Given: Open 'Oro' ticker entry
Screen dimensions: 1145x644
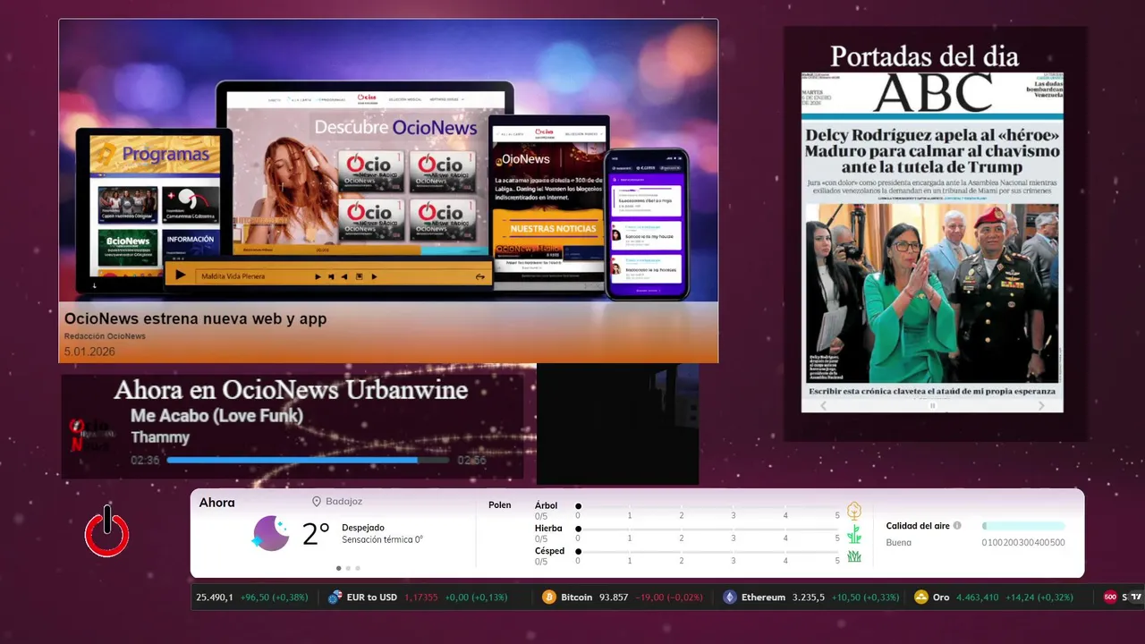Looking at the screenshot, I should (x=941, y=597).
